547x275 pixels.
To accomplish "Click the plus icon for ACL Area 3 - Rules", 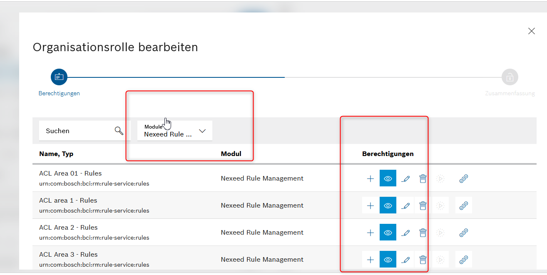I will pyautogui.click(x=370, y=259).
